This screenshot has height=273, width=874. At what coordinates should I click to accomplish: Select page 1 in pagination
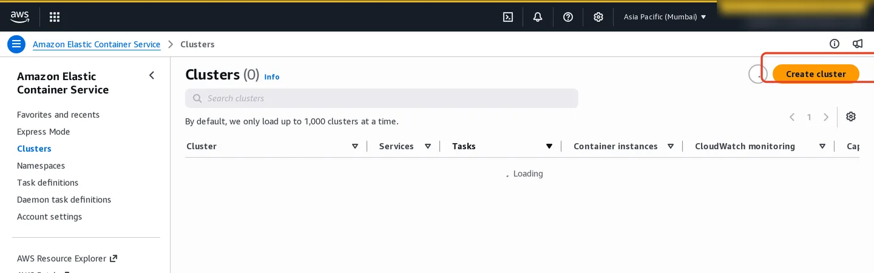point(809,117)
